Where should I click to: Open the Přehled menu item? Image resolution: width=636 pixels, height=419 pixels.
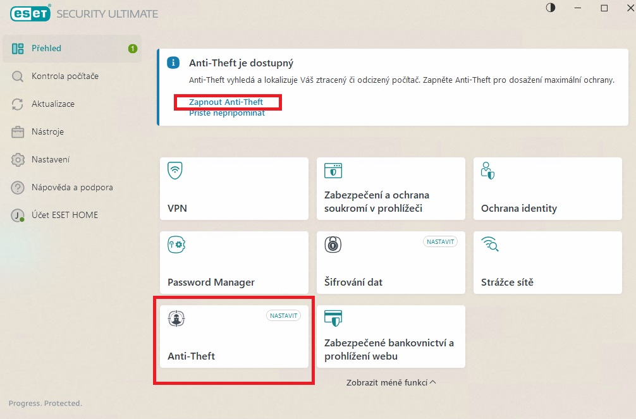pos(72,49)
